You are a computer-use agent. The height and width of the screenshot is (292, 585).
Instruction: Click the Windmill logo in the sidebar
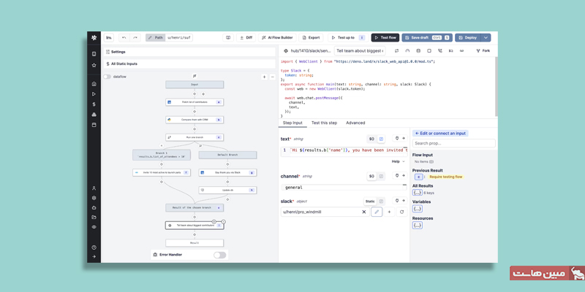click(94, 37)
